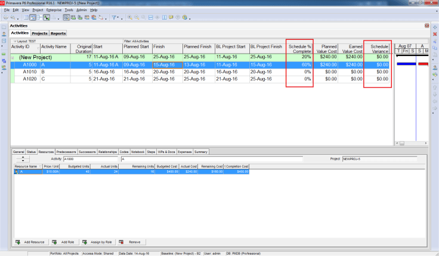439x256 pixels.
Task: Click the Gantt Chart view icon
Action: coord(33,17)
